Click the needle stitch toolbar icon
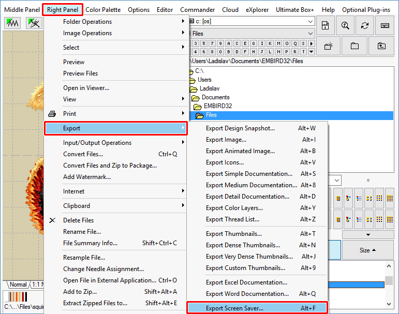Viewport: 399px width, 314px height. click(34, 23)
